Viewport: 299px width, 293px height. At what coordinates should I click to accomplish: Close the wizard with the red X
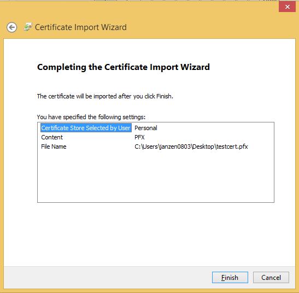(287, 7)
